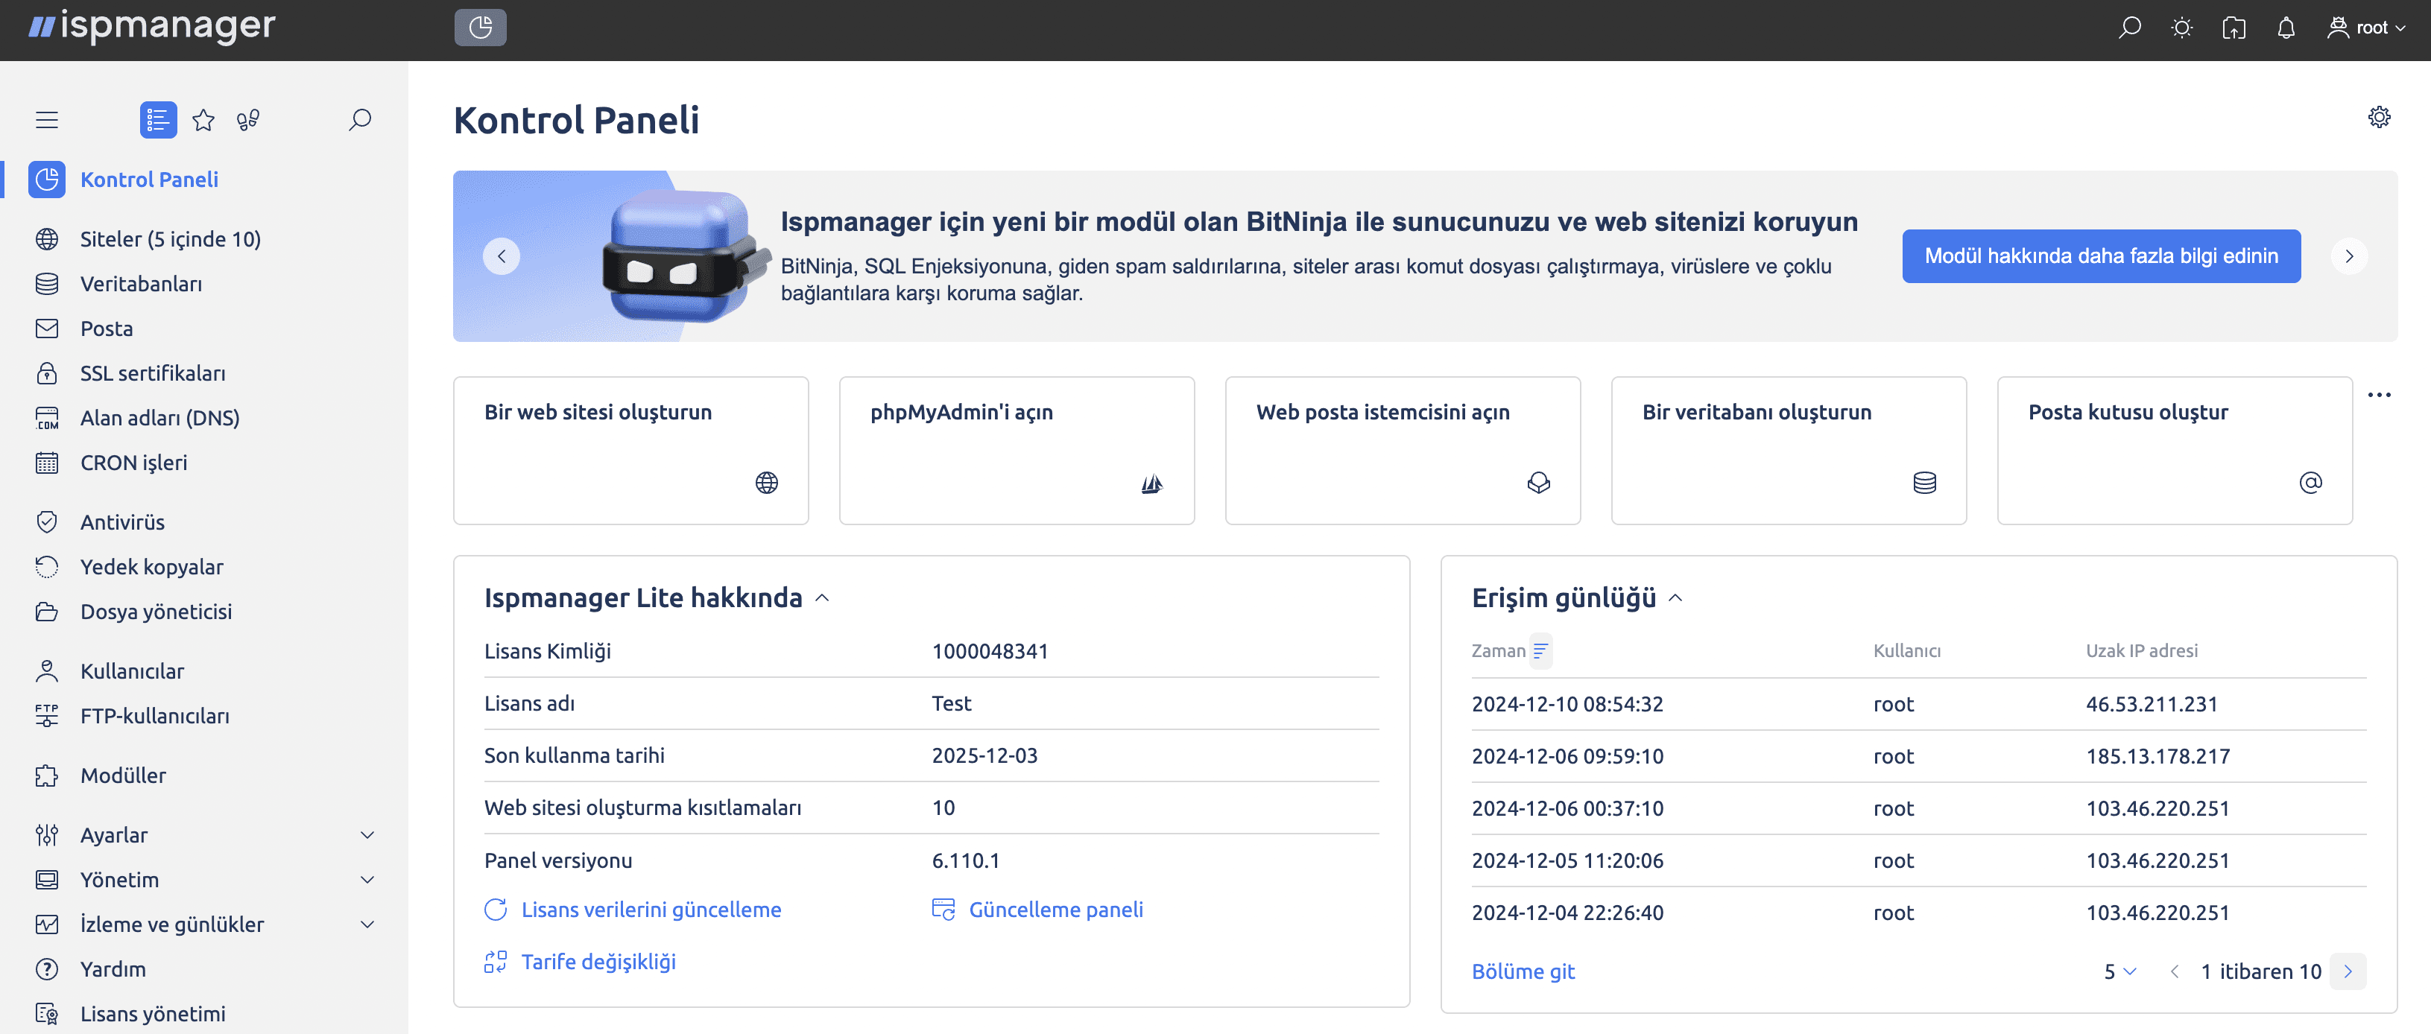Sort access log by Zaman
2431x1034 pixels.
click(x=1540, y=651)
